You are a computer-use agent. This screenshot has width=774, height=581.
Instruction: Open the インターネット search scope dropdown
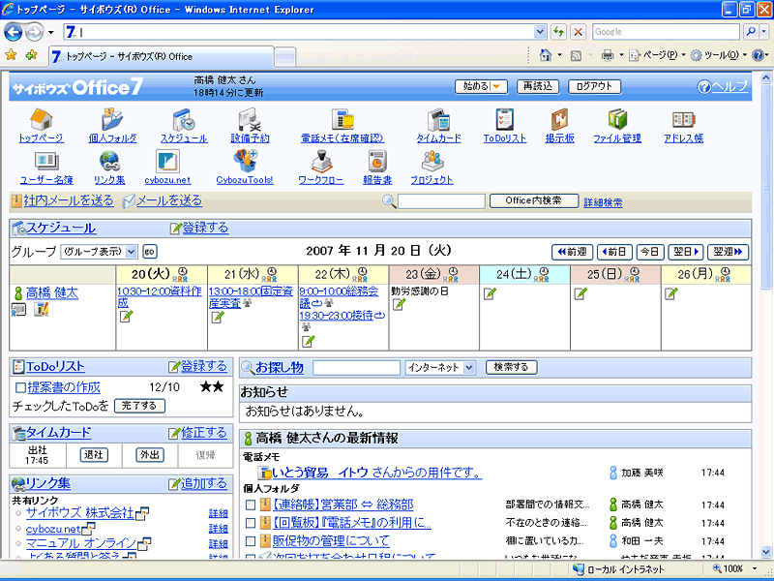(440, 368)
